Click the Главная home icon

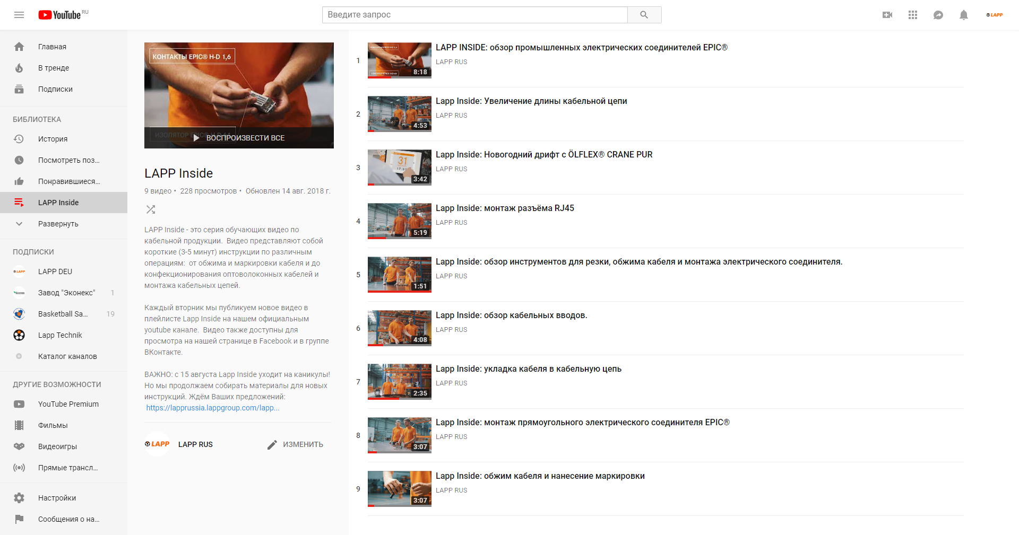(x=19, y=47)
